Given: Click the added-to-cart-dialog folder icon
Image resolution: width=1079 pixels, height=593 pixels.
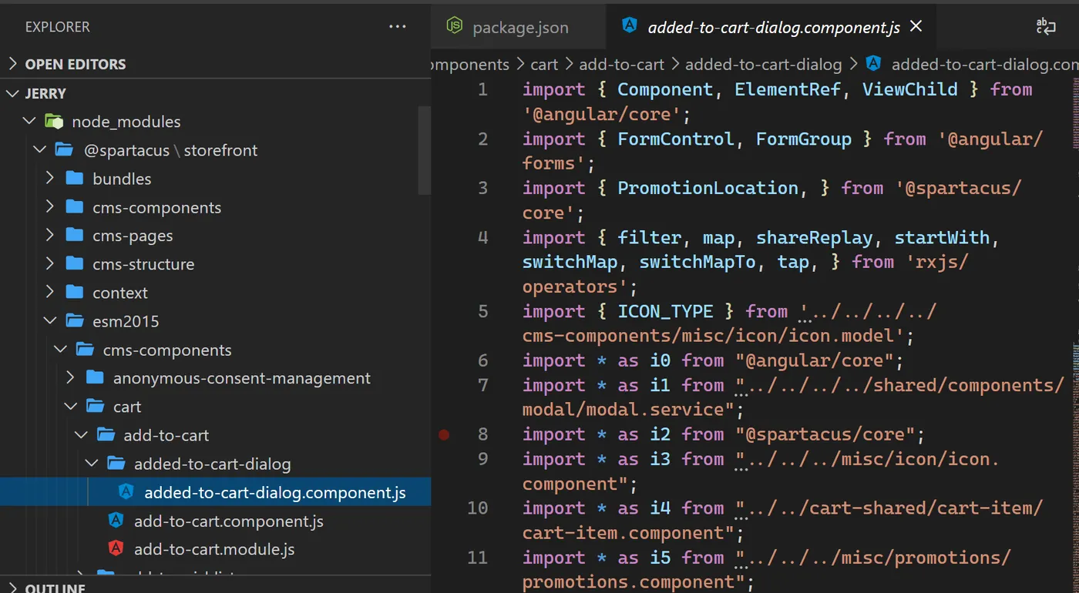Looking at the screenshot, I should pyautogui.click(x=116, y=463).
